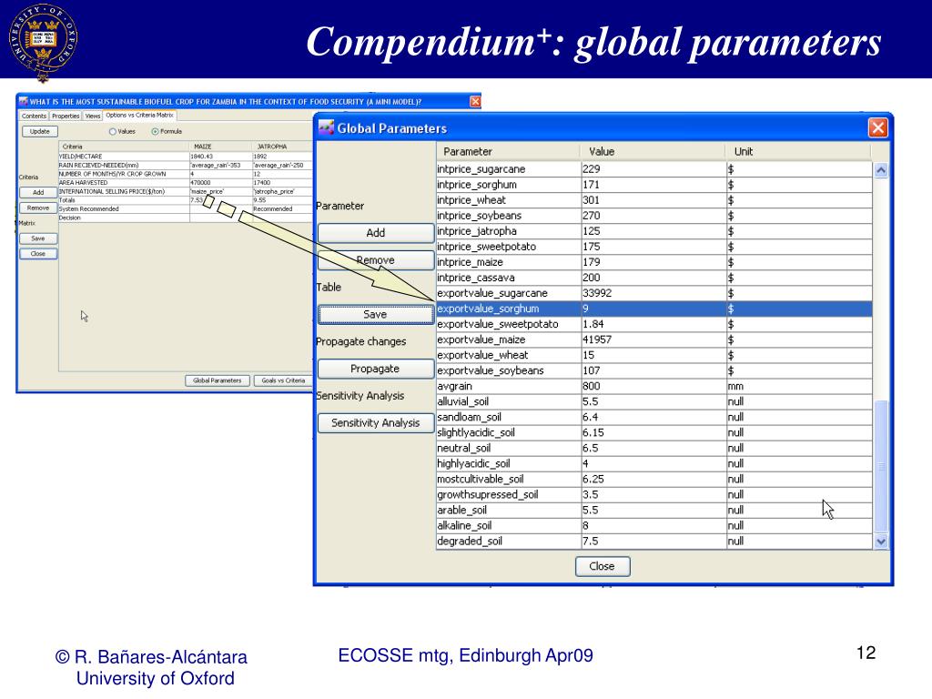
Task: Click the scrollbar up arrow in Global Parameters
Action: [x=881, y=170]
